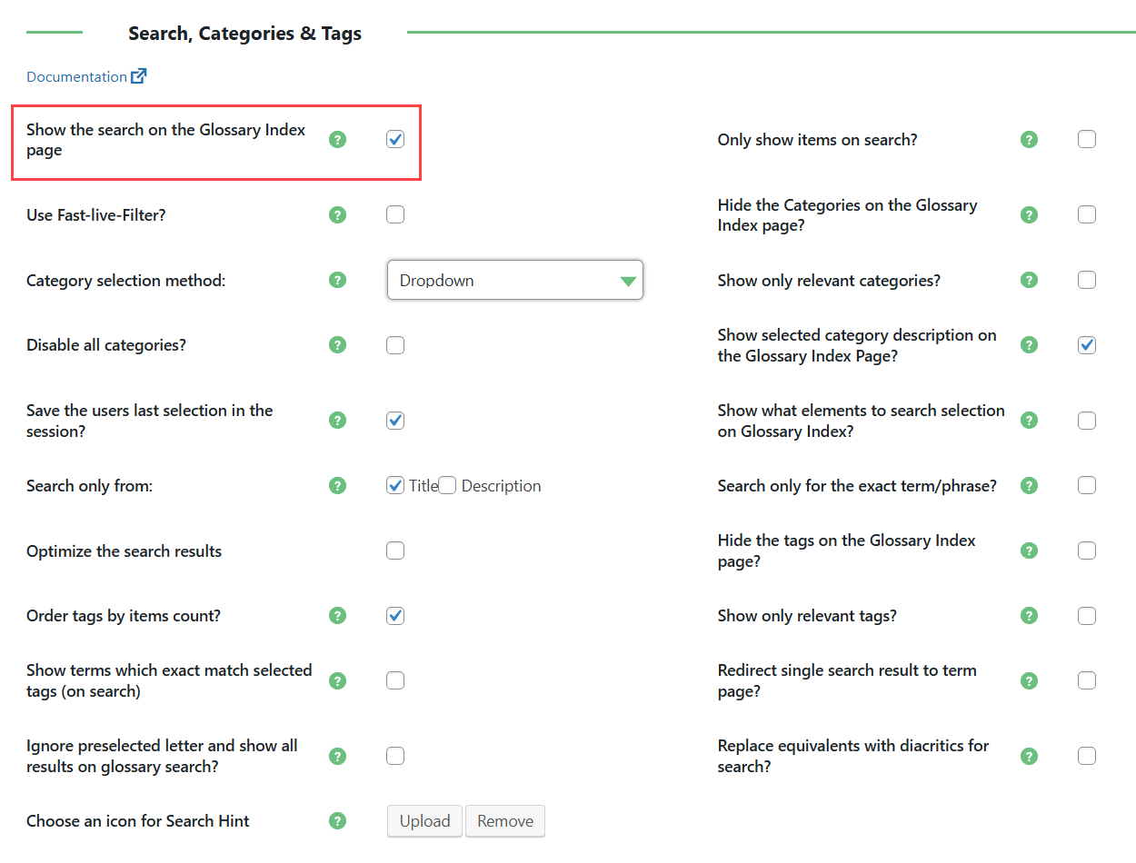Image resolution: width=1136 pixels, height=863 pixels.
Task: Tick Hide the Categories on Glossary Index page
Action: pos(1087,215)
